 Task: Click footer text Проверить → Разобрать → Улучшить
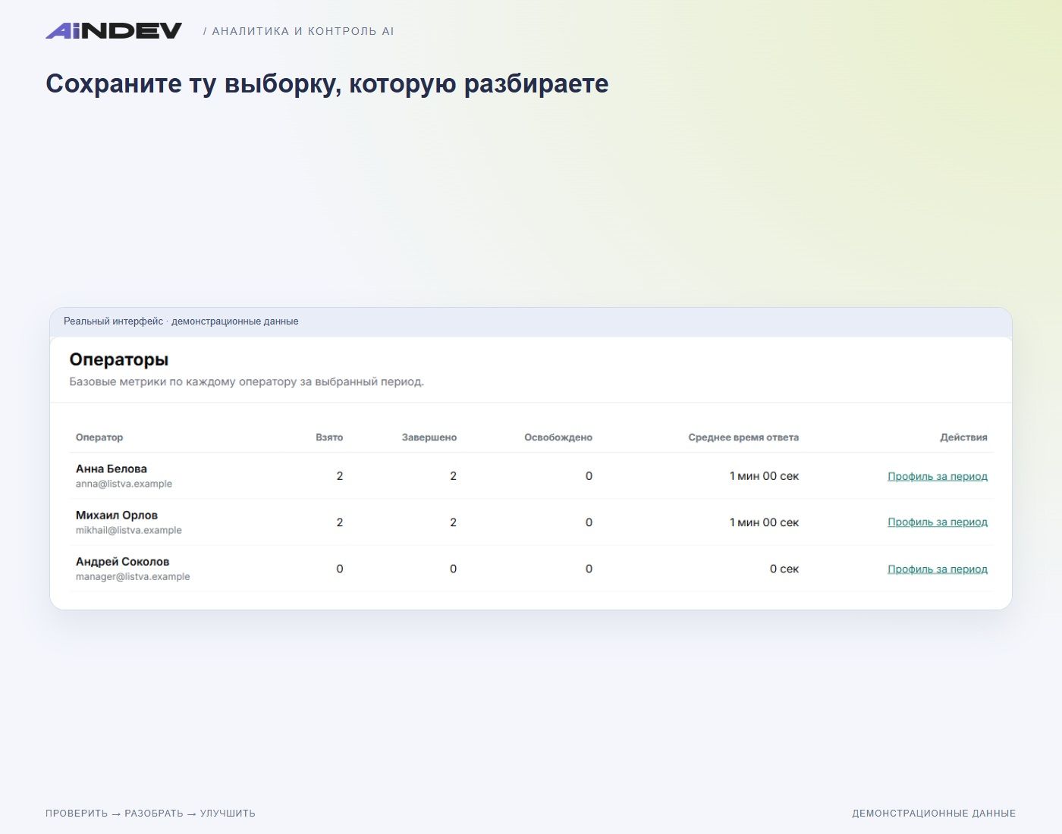pyautogui.click(x=150, y=814)
